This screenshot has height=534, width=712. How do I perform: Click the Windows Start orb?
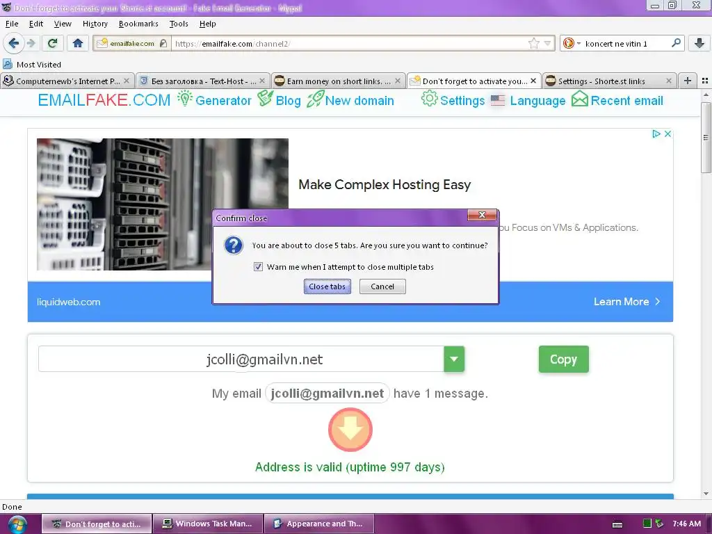point(17,524)
